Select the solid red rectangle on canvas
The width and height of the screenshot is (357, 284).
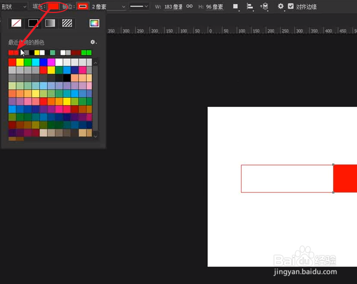[x=345, y=179]
